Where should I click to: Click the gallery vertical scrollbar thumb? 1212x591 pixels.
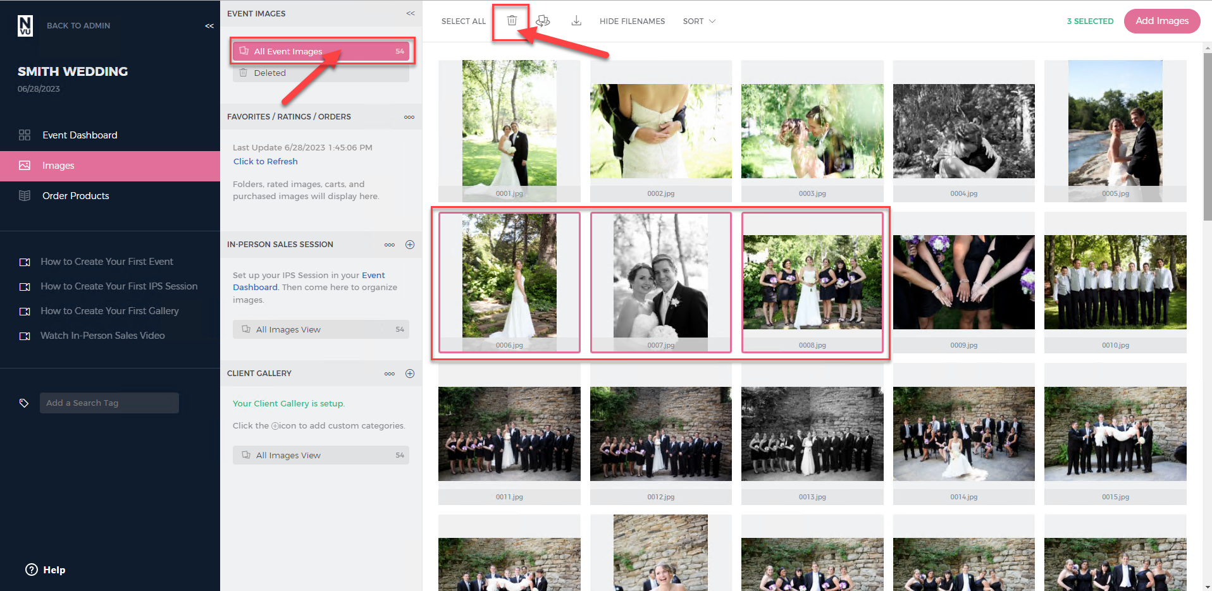pyautogui.click(x=1208, y=136)
